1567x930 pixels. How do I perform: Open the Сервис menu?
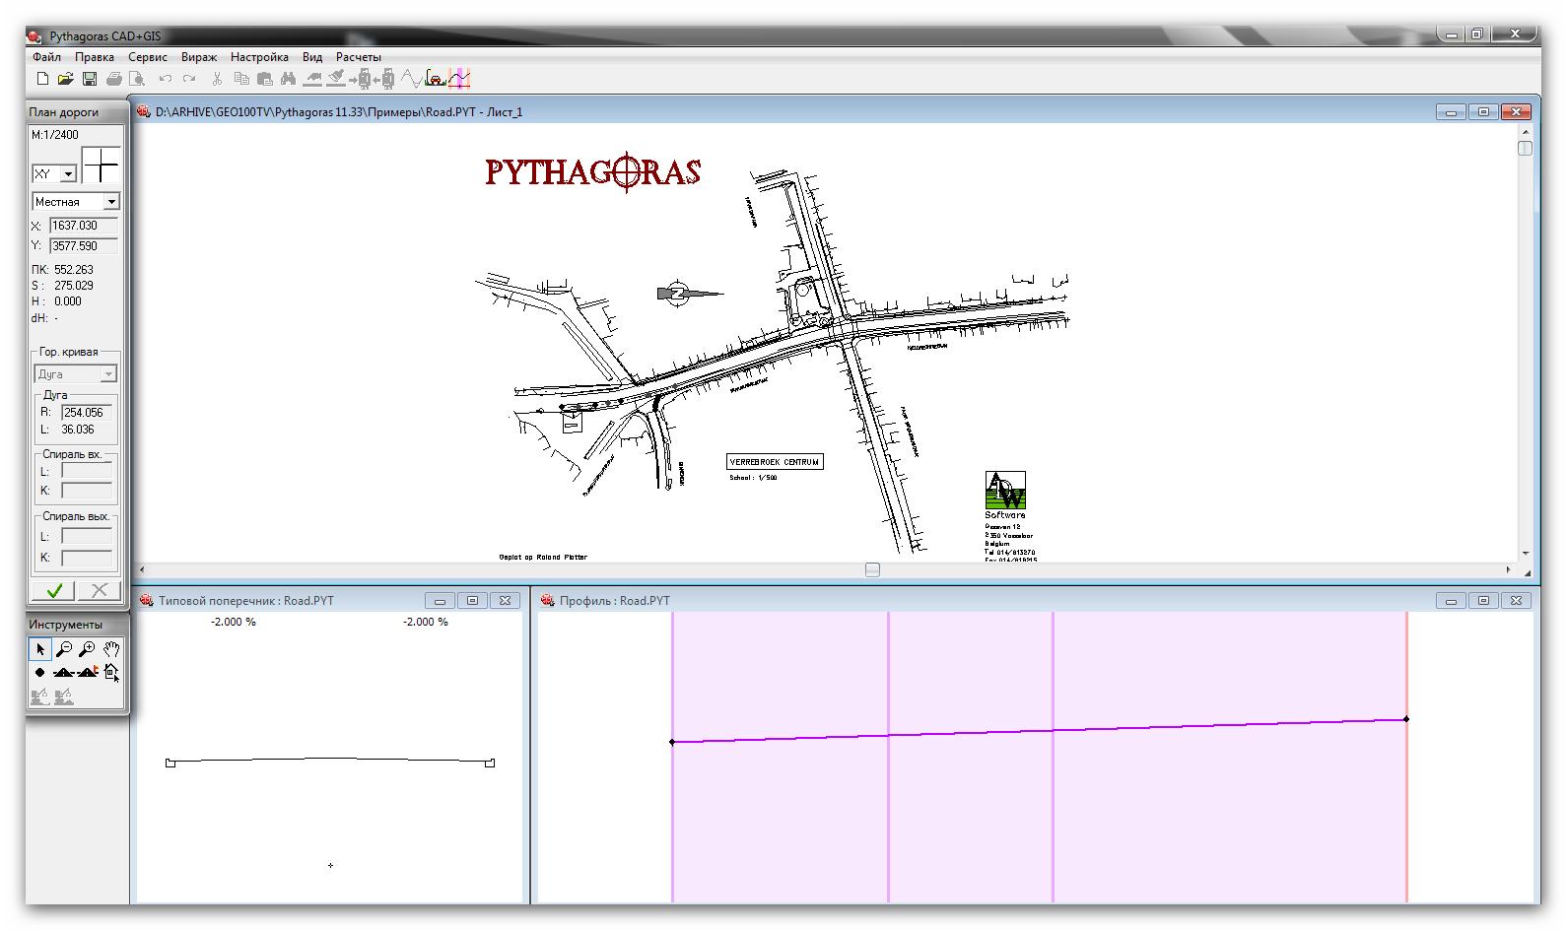point(148,57)
